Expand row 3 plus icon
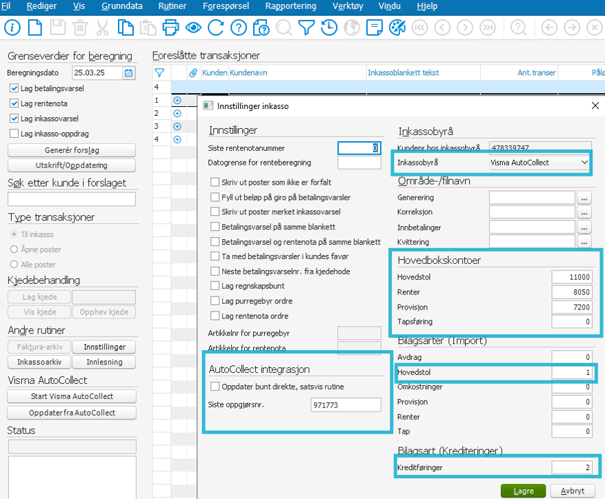 177,126
